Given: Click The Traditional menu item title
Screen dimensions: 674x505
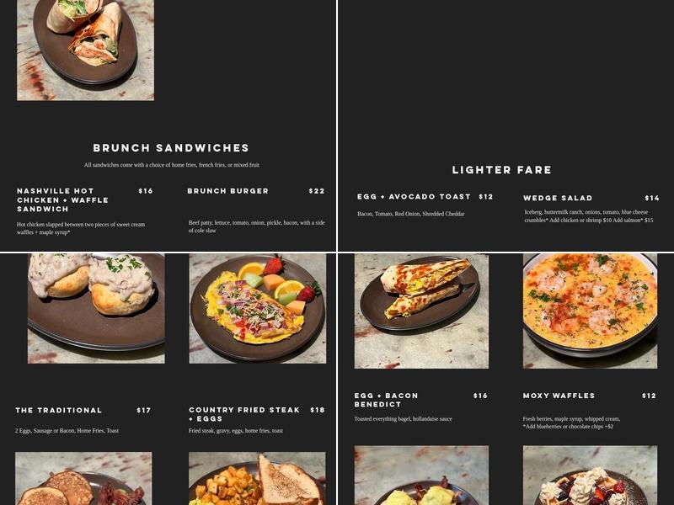Looking at the screenshot, I should (x=59, y=411).
